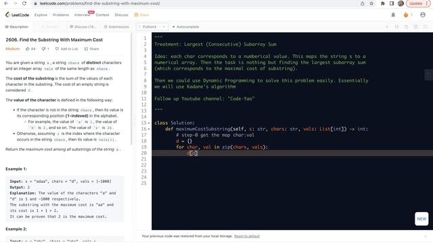The image size is (433, 243).
Task: Open the Discuss navigation item
Action: [121, 15]
